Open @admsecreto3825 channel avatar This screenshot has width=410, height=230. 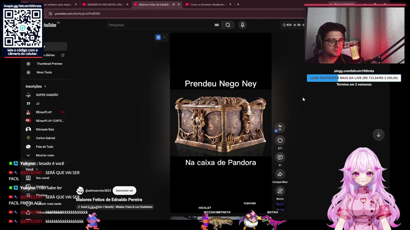point(80,191)
